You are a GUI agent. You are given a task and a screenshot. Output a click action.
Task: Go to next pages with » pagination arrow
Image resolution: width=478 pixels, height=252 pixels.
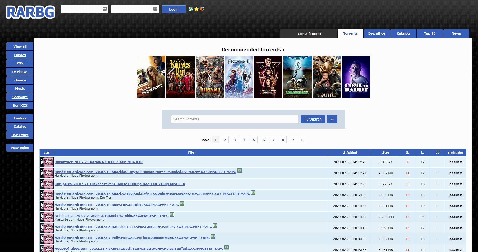(x=301, y=140)
